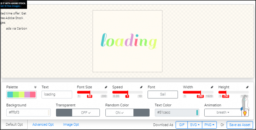Click the Background color field #fffbf3
Image resolution: width=256 pixels, height=130 pixels.
28,113
